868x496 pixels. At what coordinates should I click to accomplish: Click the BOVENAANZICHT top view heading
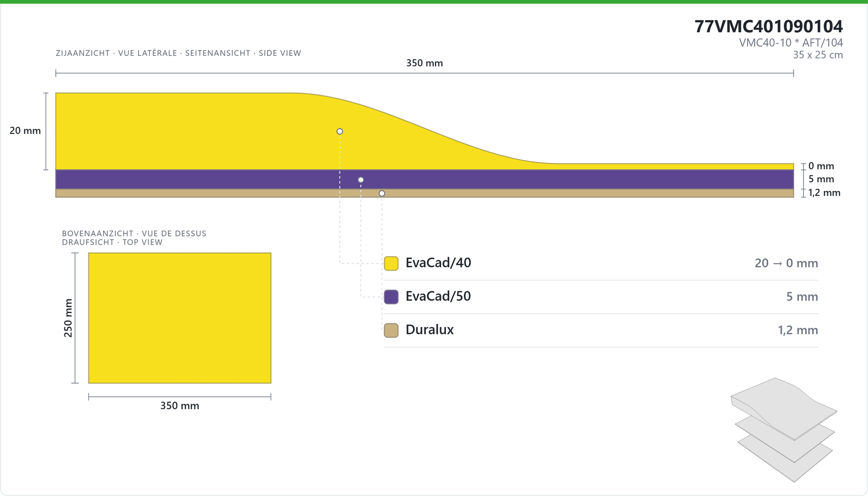pyautogui.click(x=134, y=238)
